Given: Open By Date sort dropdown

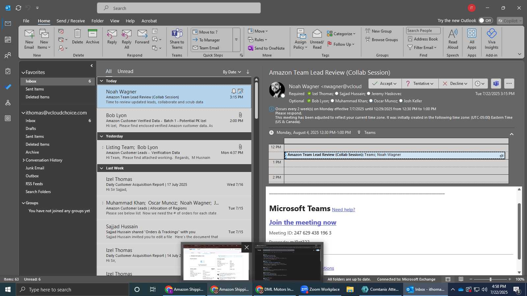Looking at the screenshot, I should coord(232,72).
